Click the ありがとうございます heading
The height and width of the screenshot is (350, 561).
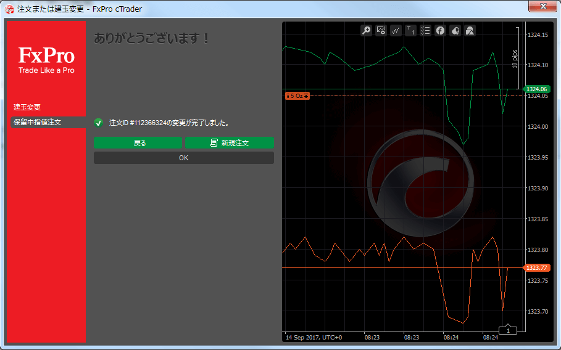tap(152, 38)
